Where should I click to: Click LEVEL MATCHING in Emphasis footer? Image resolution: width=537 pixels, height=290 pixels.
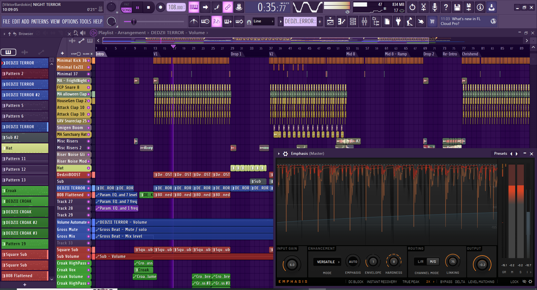(481, 282)
